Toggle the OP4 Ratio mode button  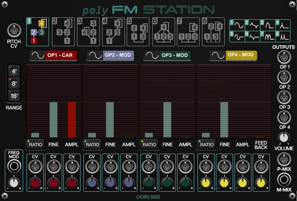coord(206,145)
